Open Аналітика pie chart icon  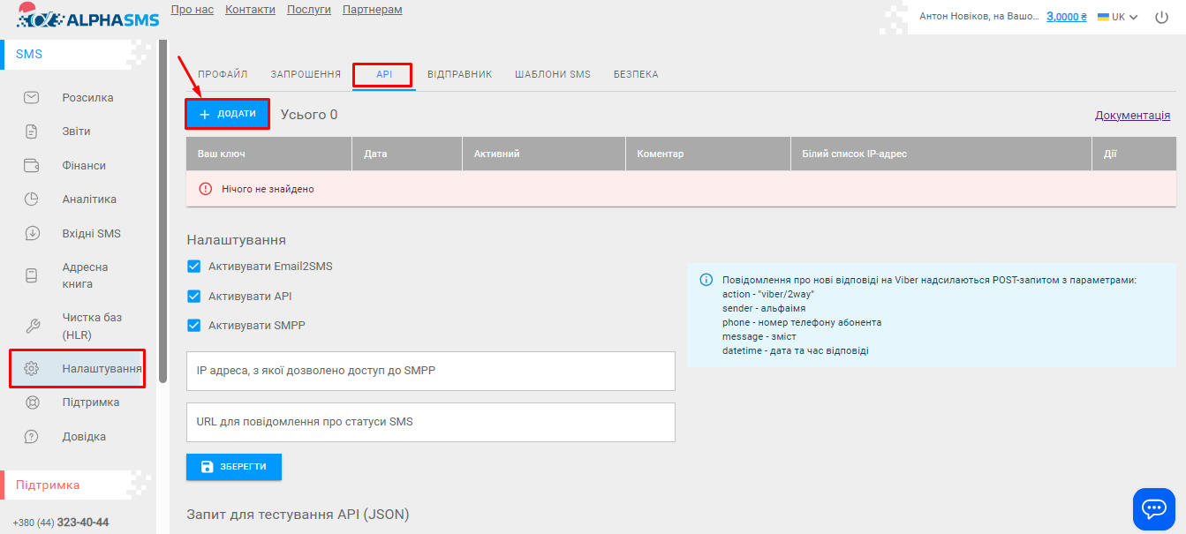(32, 199)
